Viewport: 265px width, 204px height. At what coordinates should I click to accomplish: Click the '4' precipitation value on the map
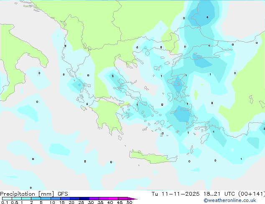(207, 17)
